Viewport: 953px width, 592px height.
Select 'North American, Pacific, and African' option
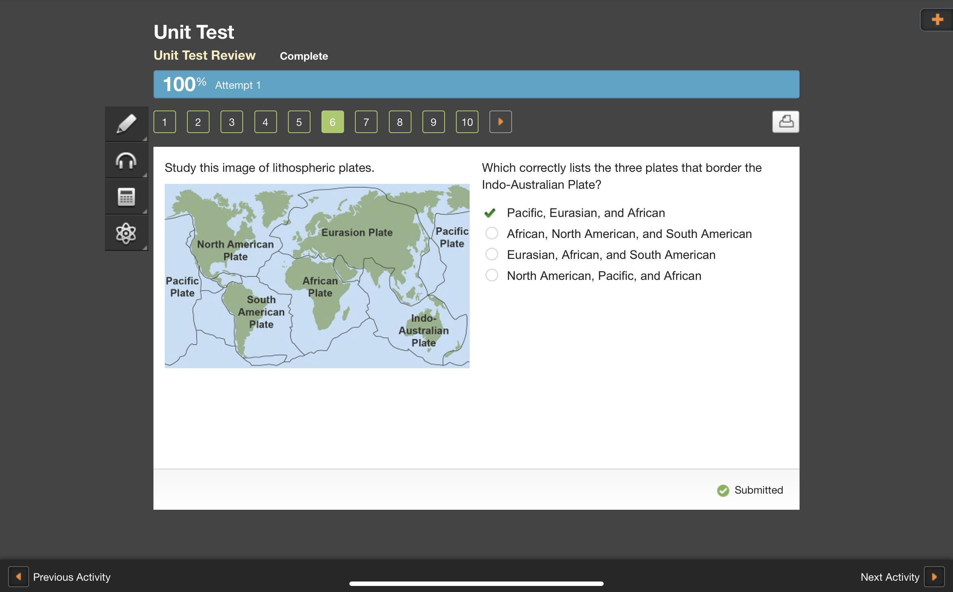coord(491,275)
